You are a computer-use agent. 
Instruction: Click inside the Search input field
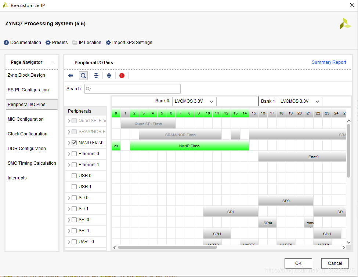point(133,89)
